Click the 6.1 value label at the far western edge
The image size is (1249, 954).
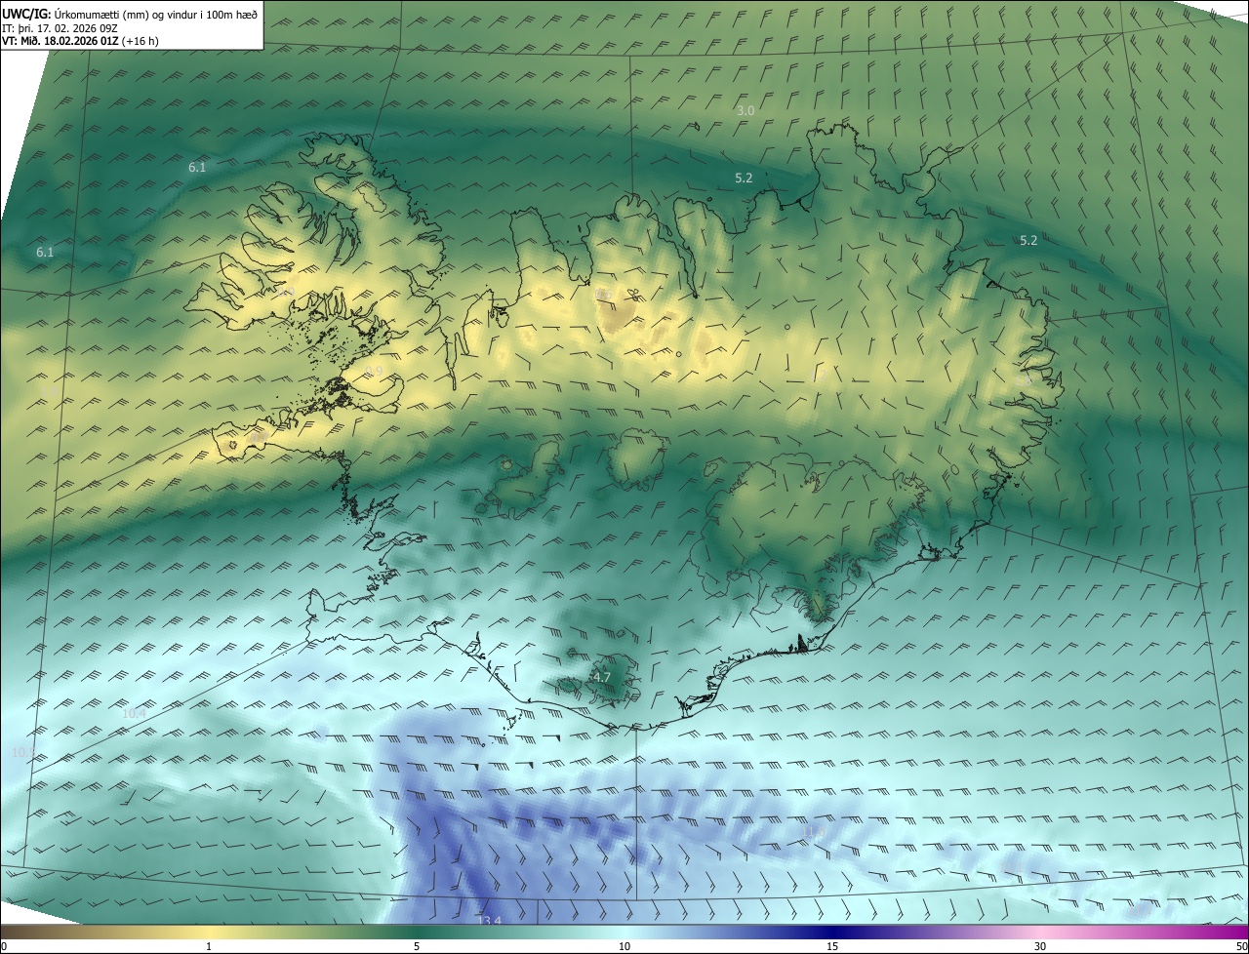pyautogui.click(x=45, y=253)
